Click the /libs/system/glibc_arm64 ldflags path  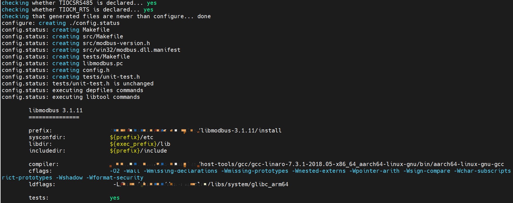248,184
